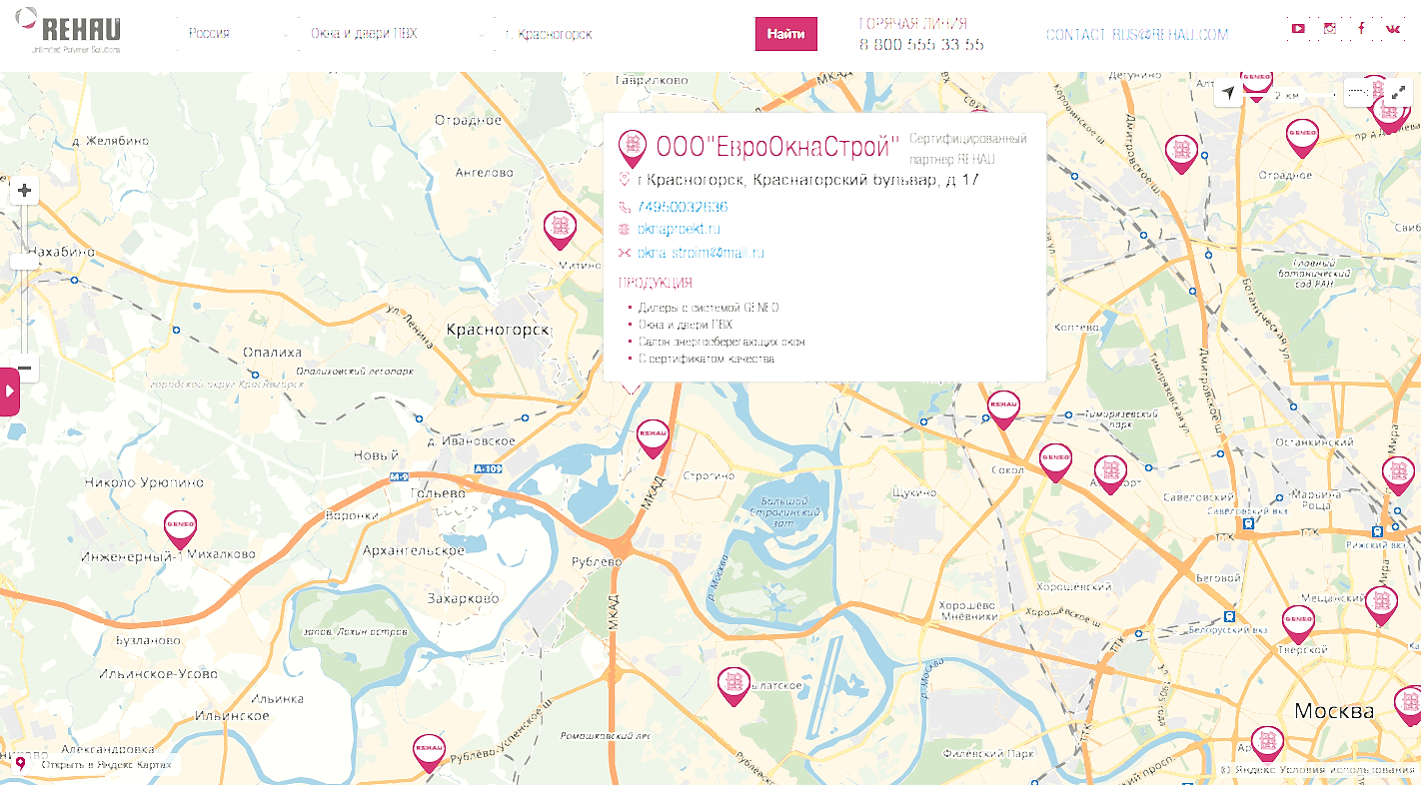Activate the map ruler distance tool
The width and height of the screenshot is (1421, 785).
pos(1357,92)
